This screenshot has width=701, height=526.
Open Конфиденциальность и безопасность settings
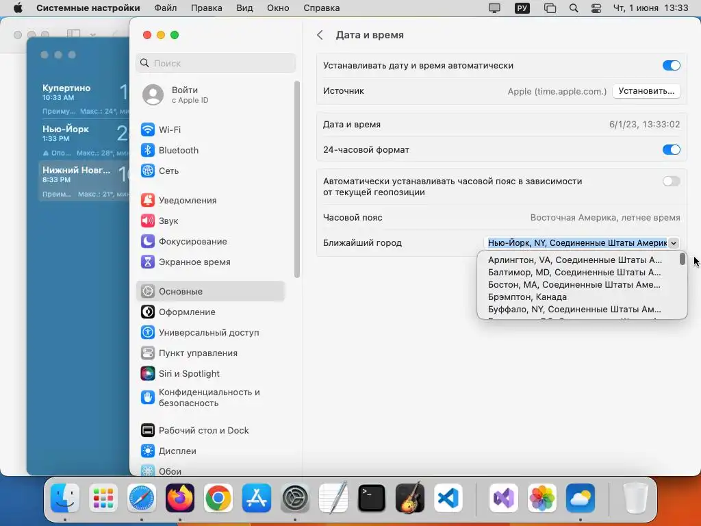point(211,398)
